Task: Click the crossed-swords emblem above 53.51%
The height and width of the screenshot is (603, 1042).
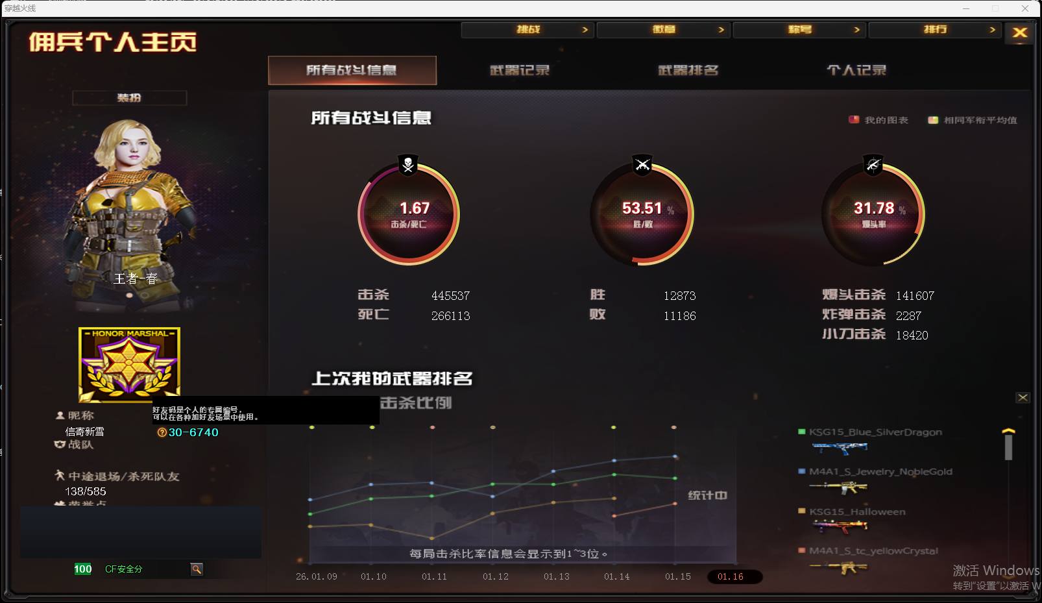Action: click(x=641, y=164)
